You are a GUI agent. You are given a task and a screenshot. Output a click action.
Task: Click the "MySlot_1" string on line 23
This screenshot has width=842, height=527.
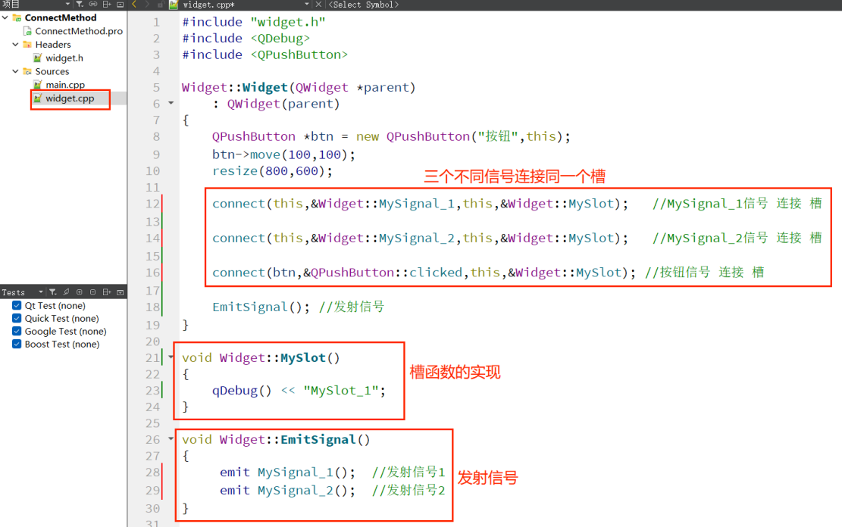pos(340,391)
